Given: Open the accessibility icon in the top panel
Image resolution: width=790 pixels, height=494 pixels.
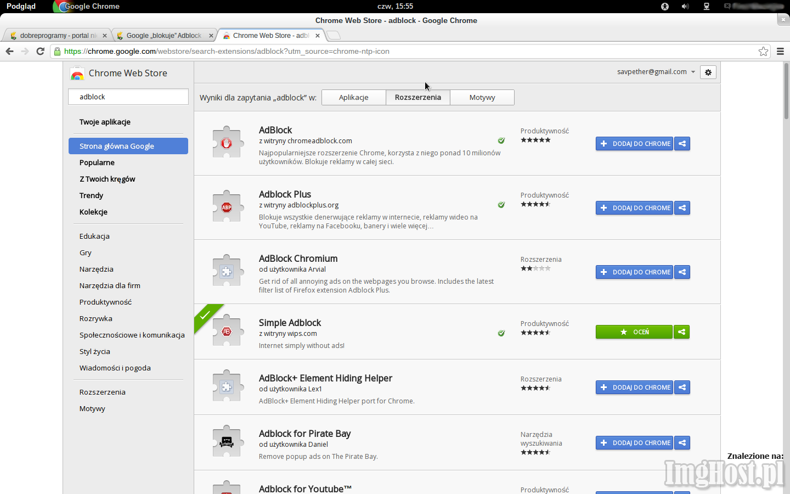Looking at the screenshot, I should (665, 7).
